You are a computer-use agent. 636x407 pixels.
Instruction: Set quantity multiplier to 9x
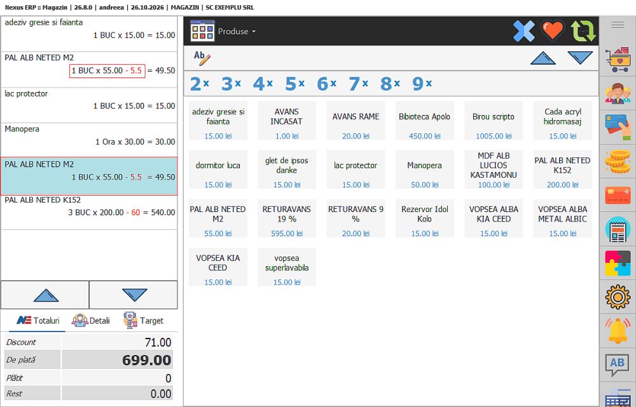[x=422, y=84]
